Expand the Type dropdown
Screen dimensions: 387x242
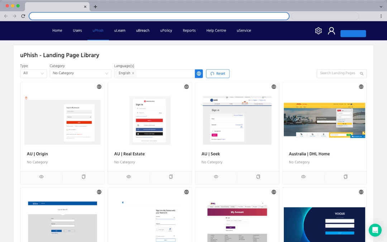pyautogui.click(x=33, y=73)
